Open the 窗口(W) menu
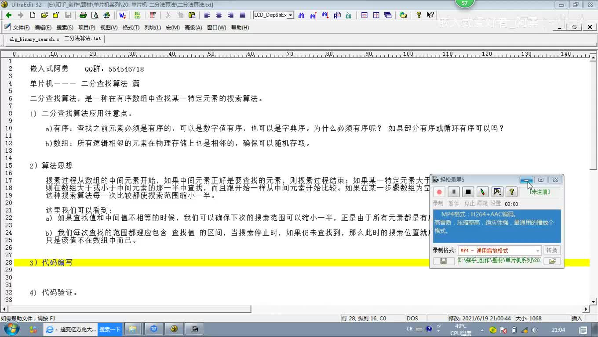598x337 pixels. tap(216, 28)
